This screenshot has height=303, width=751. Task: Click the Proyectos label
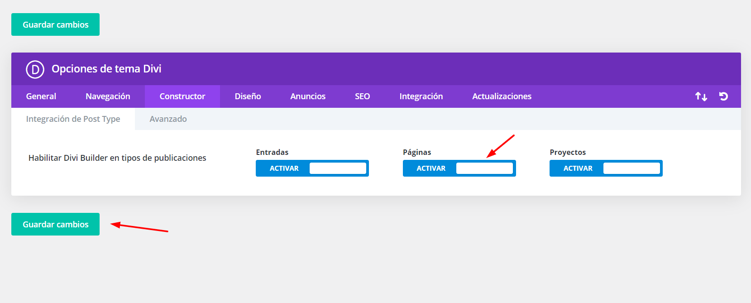[x=568, y=152]
